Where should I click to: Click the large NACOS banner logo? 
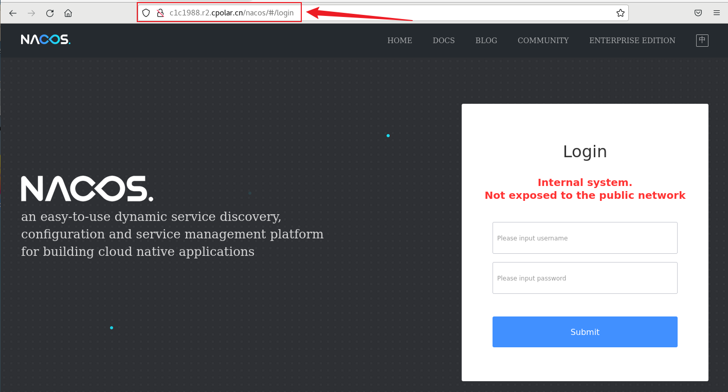click(x=87, y=189)
